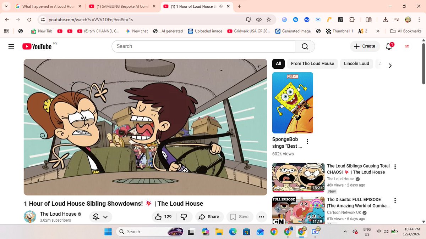Open the Thumbnail 1 bookmark
Image resolution: width=426 pixels, height=239 pixels.
339,31
